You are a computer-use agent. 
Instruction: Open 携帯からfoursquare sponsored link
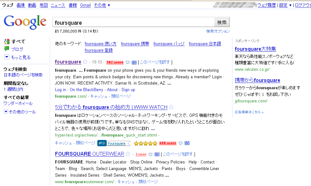coord(257,80)
